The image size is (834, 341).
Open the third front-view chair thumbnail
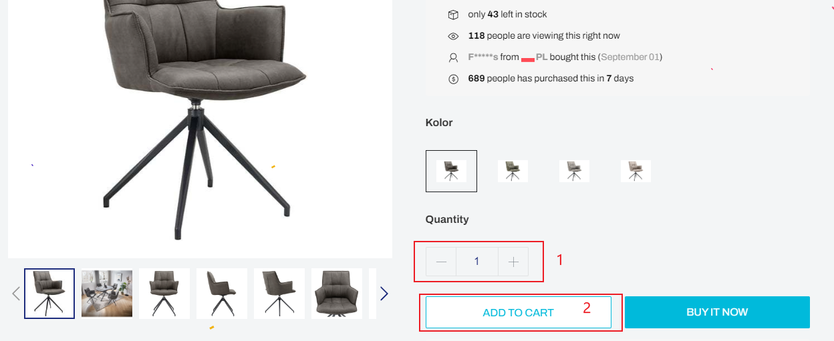pos(164,294)
